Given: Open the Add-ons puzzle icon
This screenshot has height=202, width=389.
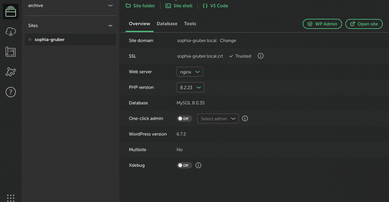Looking at the screenshot, I should coord(11,72).
